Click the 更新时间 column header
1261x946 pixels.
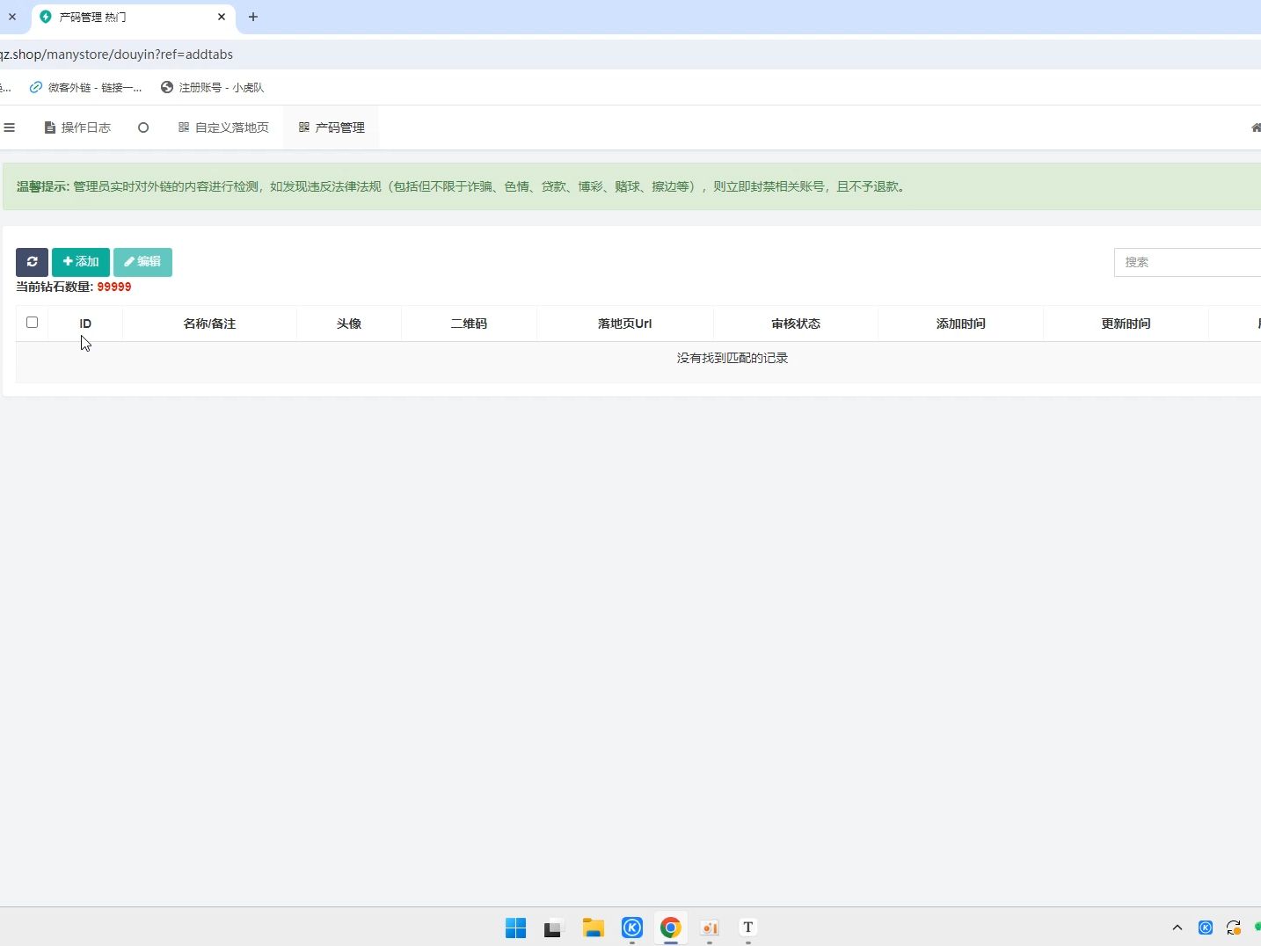coord(1126,324)
